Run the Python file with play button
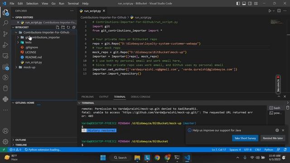290x163 pixels. 270,11
